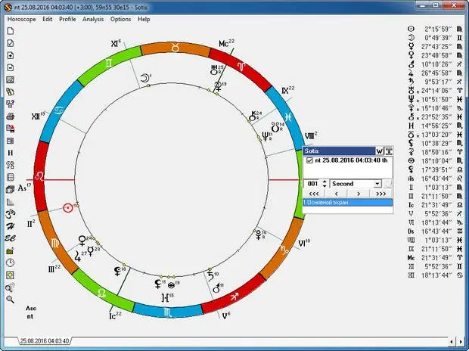
Task: Click the Mars position row 10°10'26"
Action: (435, 64)
